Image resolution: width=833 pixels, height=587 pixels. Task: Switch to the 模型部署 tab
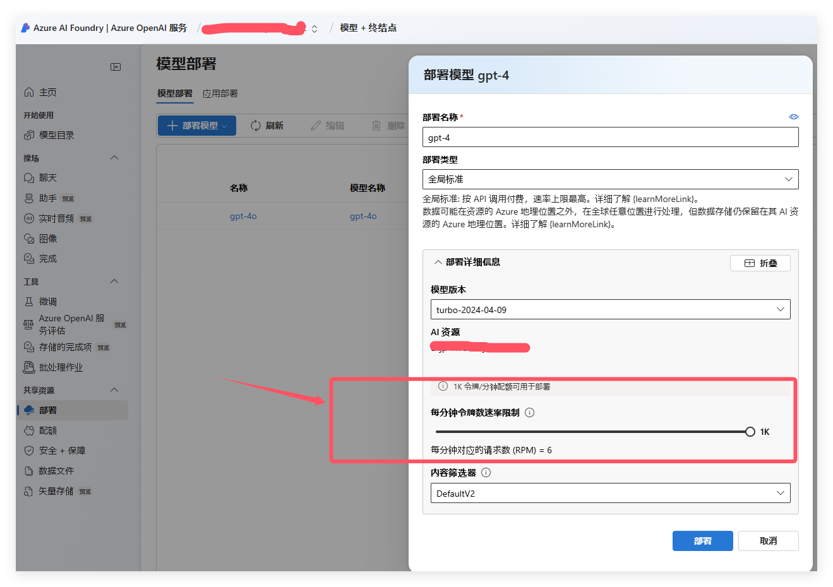click(175, 93)
